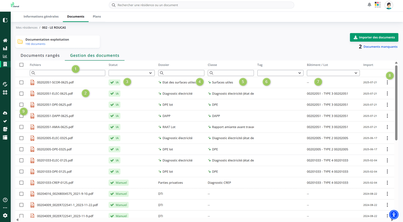This screenshot has height=222, width=403.
Task: Open the residences building icon in sidebar
Action: tap(5, 64)
